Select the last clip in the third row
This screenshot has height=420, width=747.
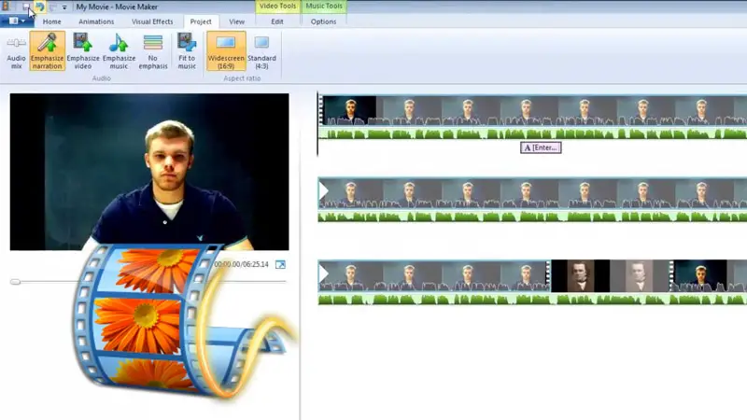click(709, 275)
